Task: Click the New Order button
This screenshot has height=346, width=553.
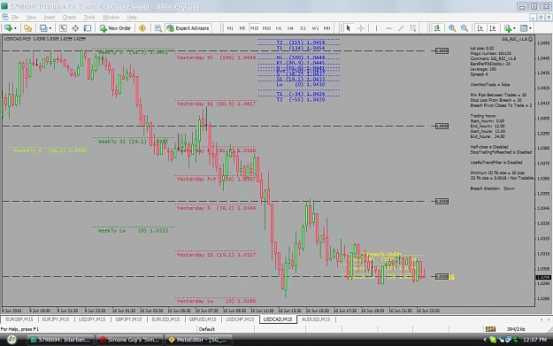Action: (x=115, y=28)
